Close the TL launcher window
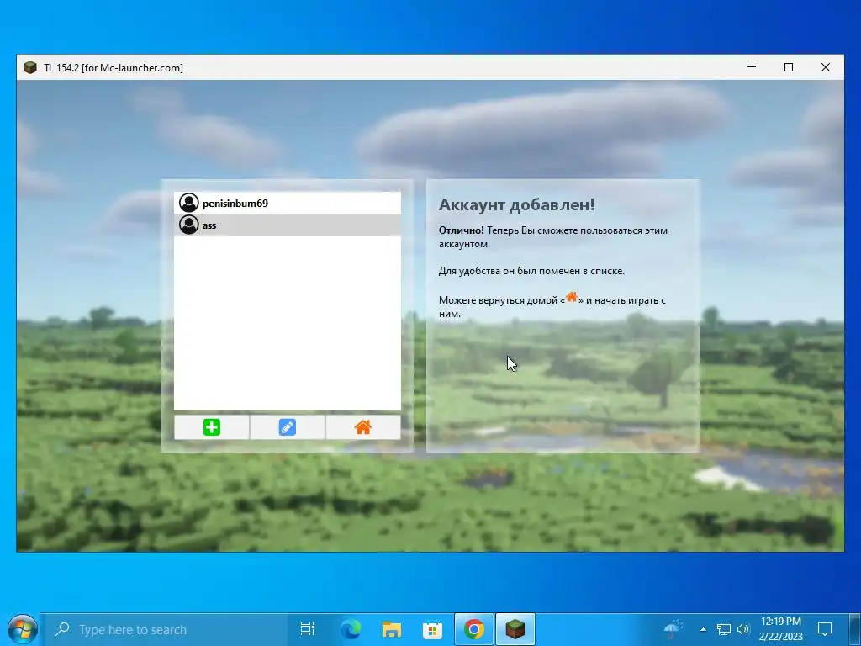The width and height of the screenshot is (861, 646). pyautogui.click(x=826, y=67)
